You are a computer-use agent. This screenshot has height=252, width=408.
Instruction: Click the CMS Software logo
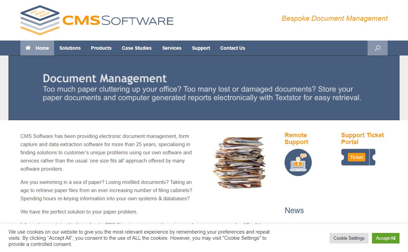pos(97,20)
